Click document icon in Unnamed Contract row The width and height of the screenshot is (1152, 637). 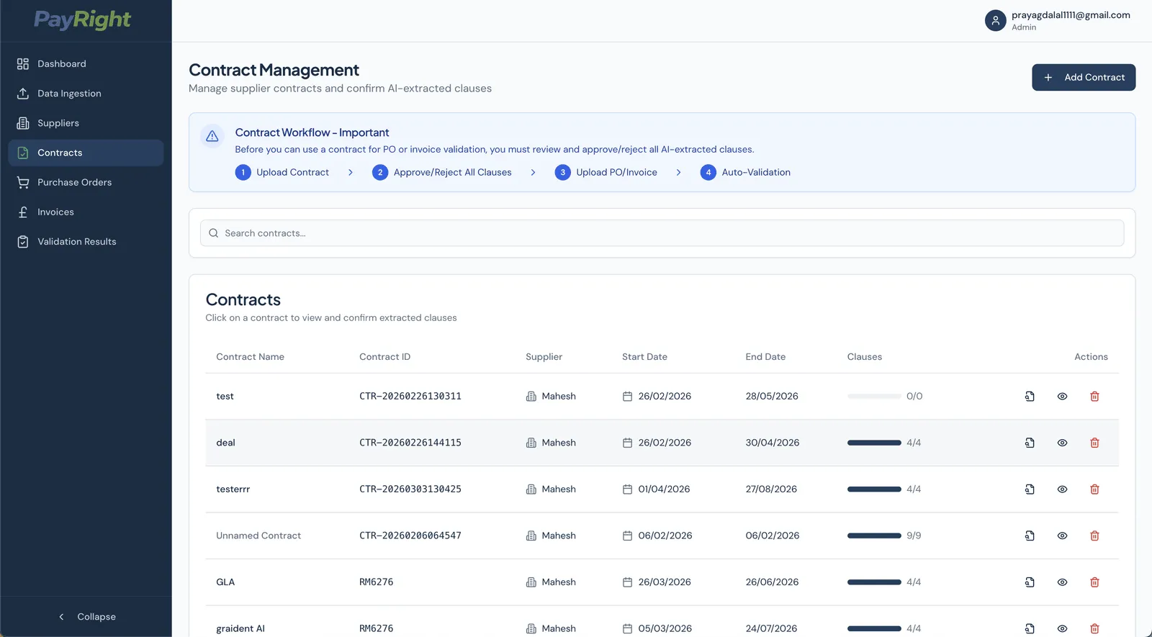point(1030,536)
